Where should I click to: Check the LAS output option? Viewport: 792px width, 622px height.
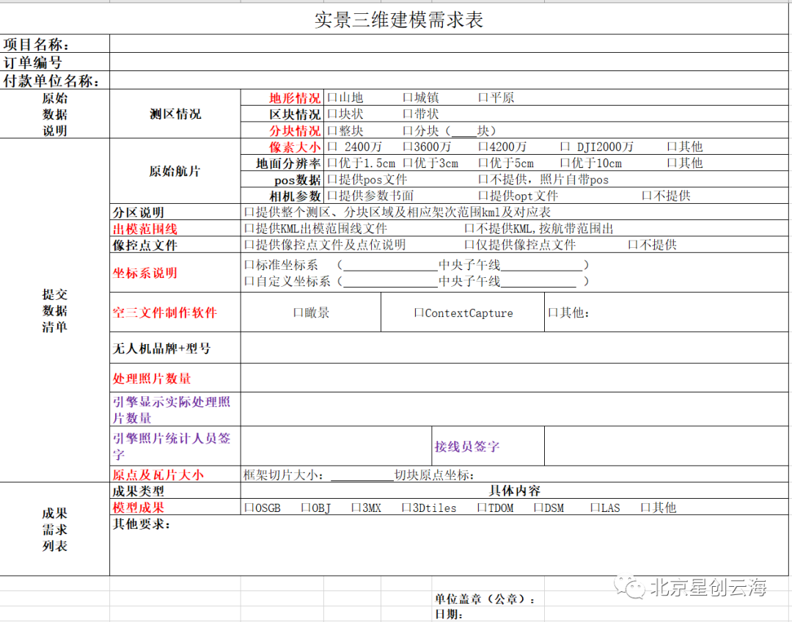tap(595, 508)
